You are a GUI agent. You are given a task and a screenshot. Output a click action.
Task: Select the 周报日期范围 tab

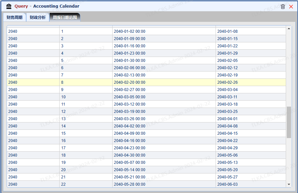pos(65,18)
